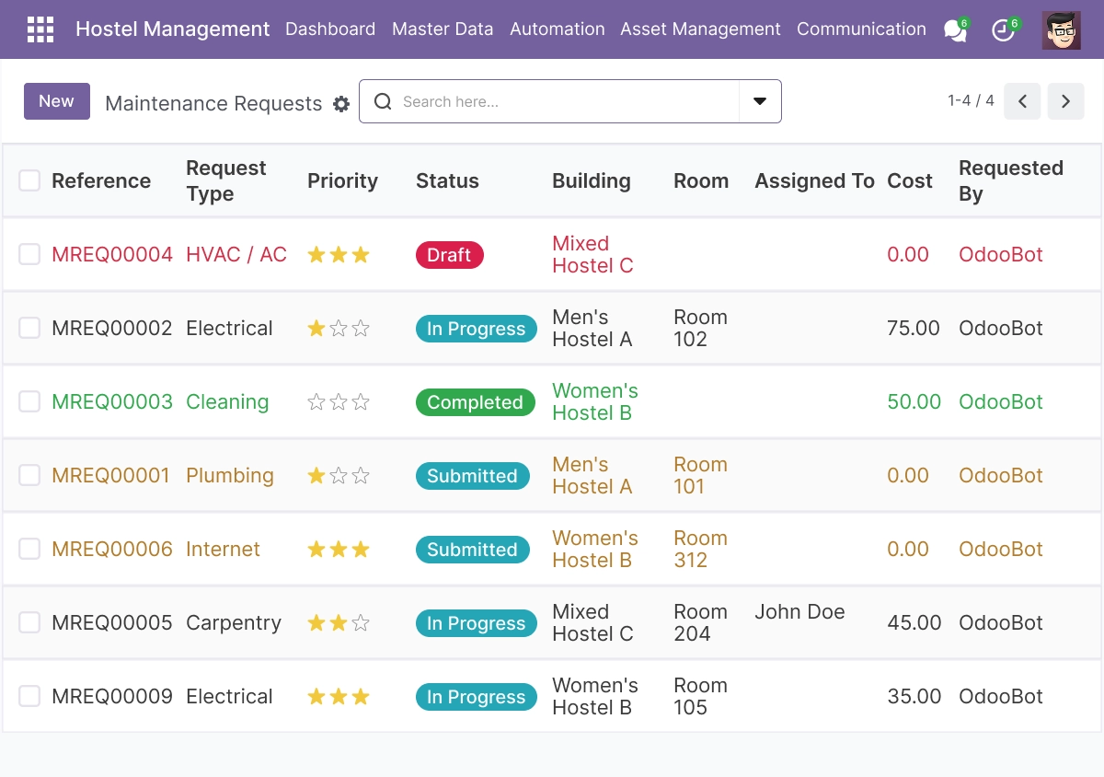Sort by the Cost column header

910,181
